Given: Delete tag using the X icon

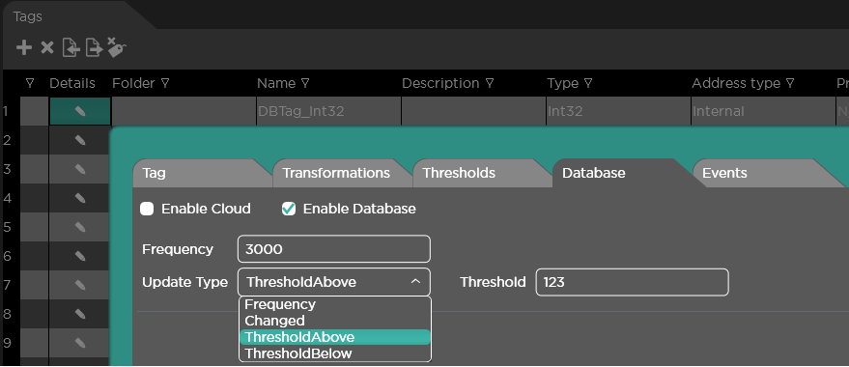Looking at the screenshot, I should coord(47,47).
